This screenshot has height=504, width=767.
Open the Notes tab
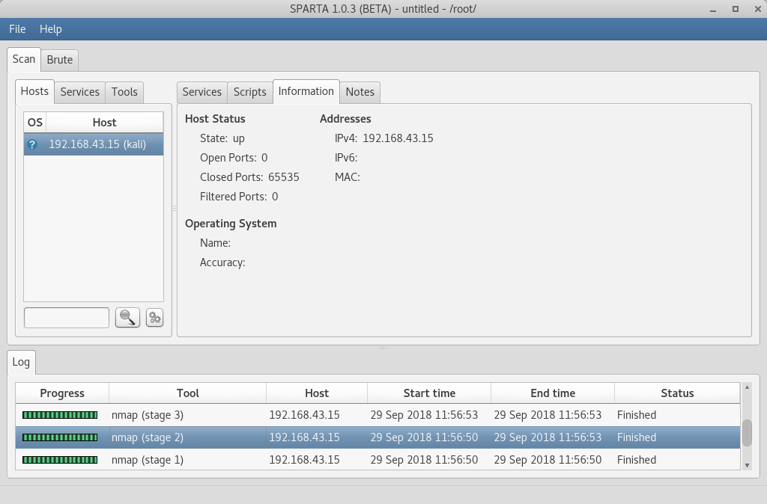360,92
